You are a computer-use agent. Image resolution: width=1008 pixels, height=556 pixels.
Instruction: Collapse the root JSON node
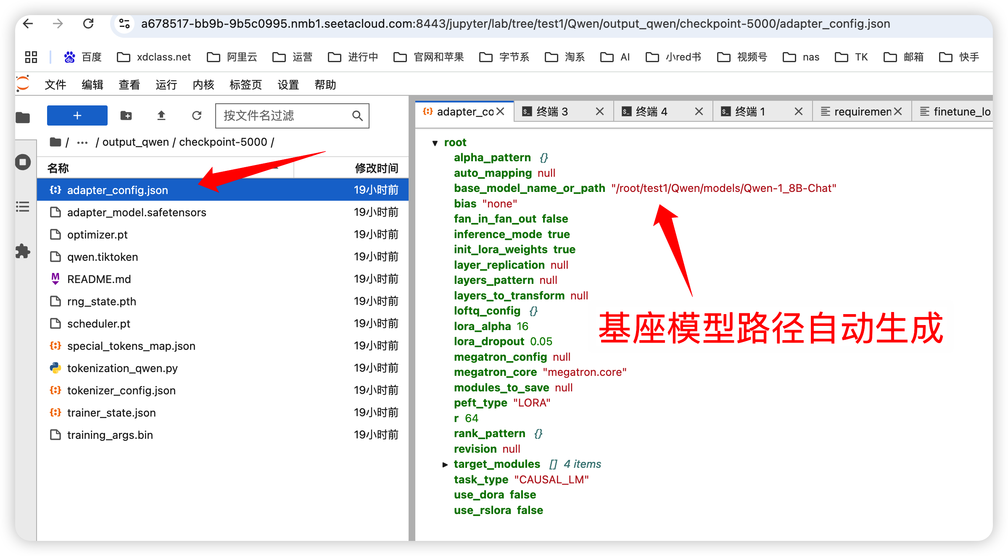tap(435, 143)
